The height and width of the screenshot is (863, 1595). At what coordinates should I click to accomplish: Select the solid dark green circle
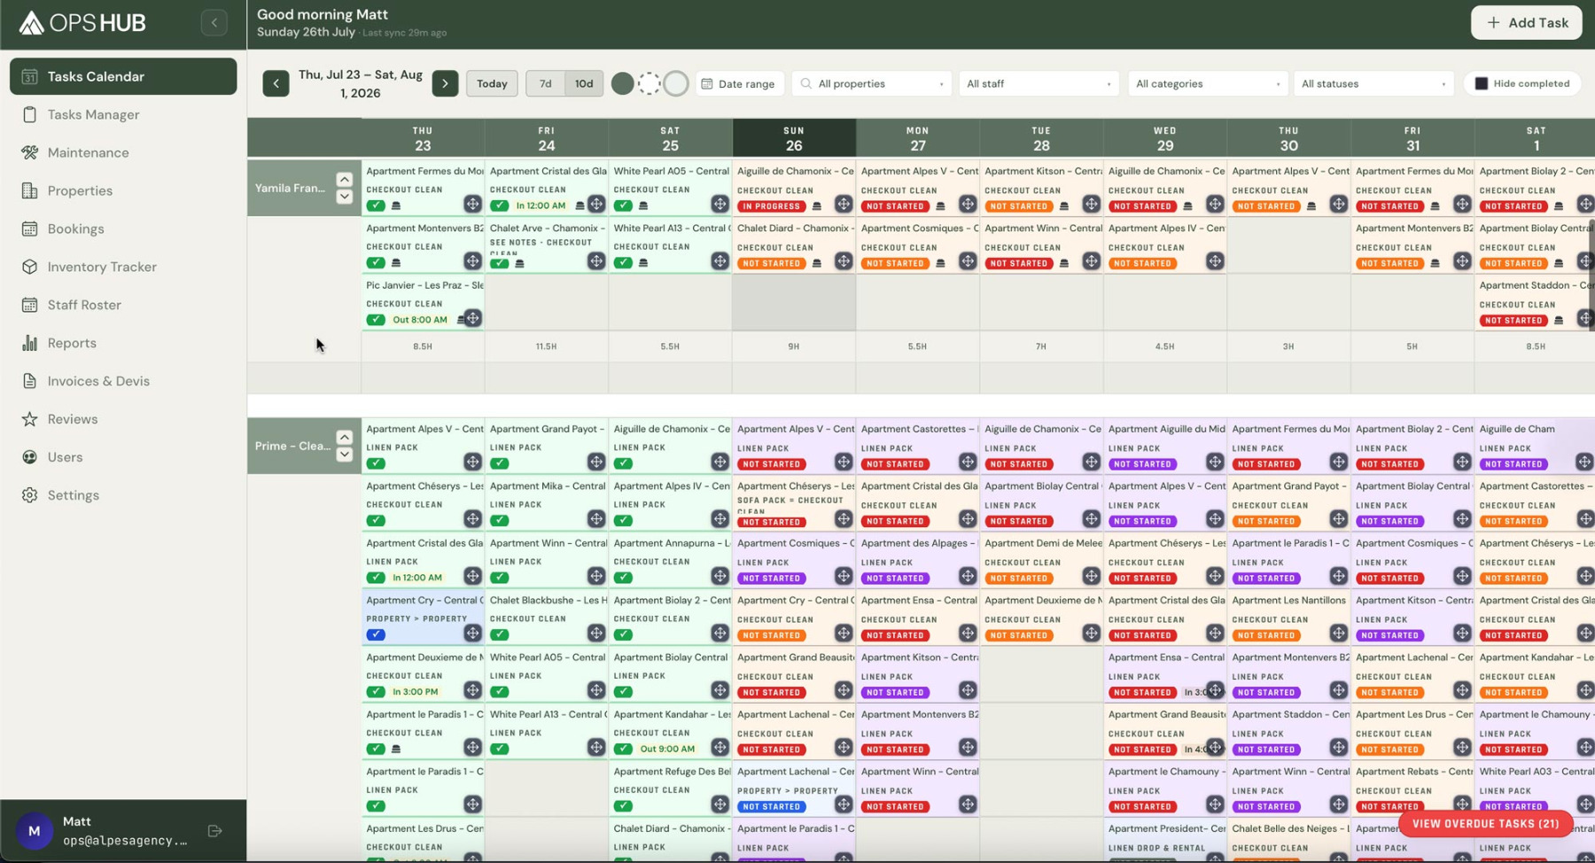pyautogui.click(x=623, y=83)
